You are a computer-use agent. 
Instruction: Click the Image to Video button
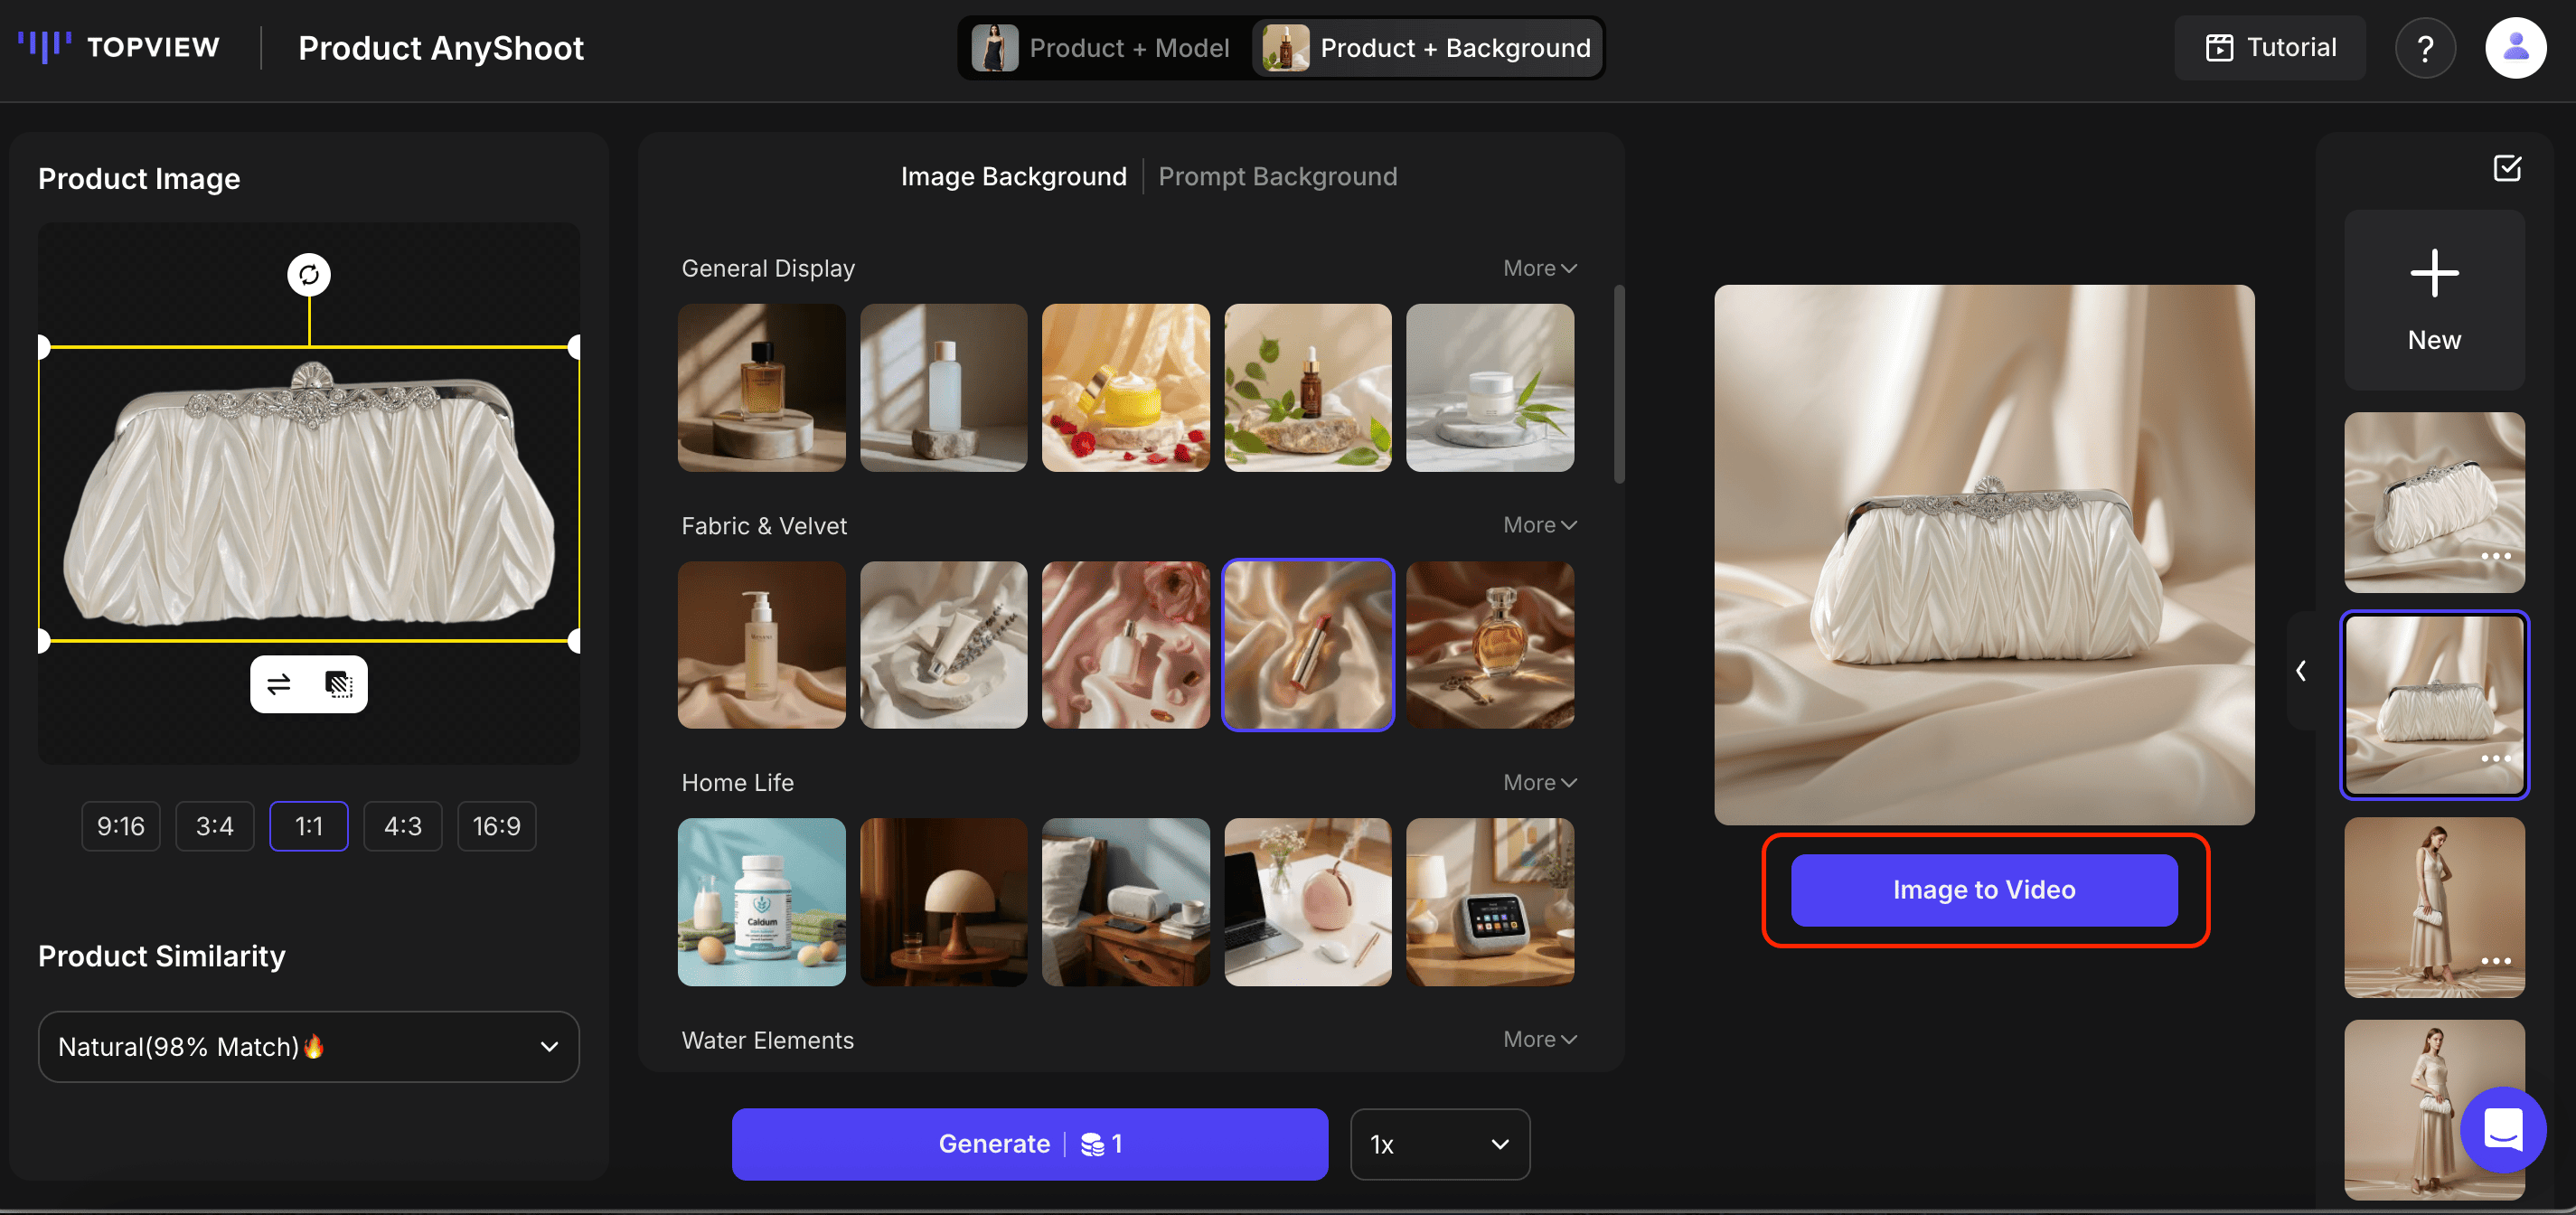pos(1983,890)
